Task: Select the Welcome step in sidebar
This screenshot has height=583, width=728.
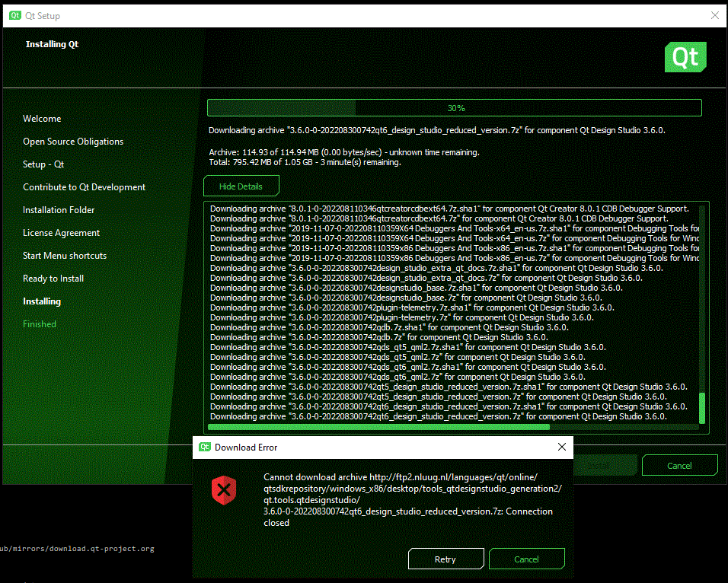Action: coord(42,119)
